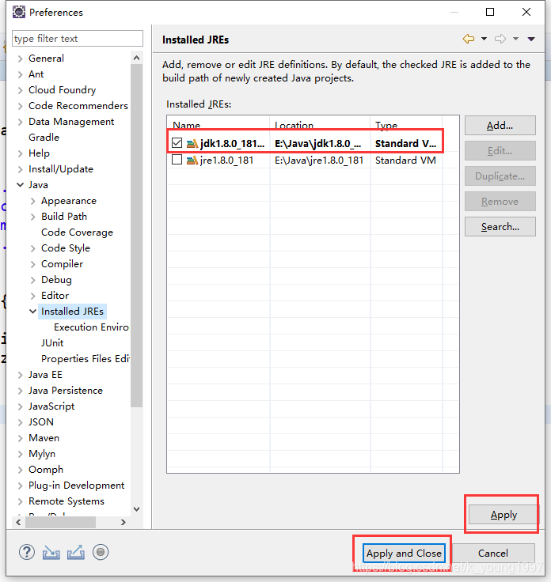
Task: Open the forward history dropdown arrow
Action: (515, 39)
